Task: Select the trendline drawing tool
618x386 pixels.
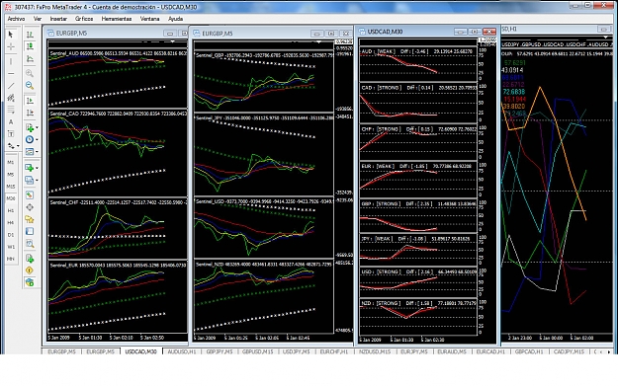Action: [x=11, y=86]
